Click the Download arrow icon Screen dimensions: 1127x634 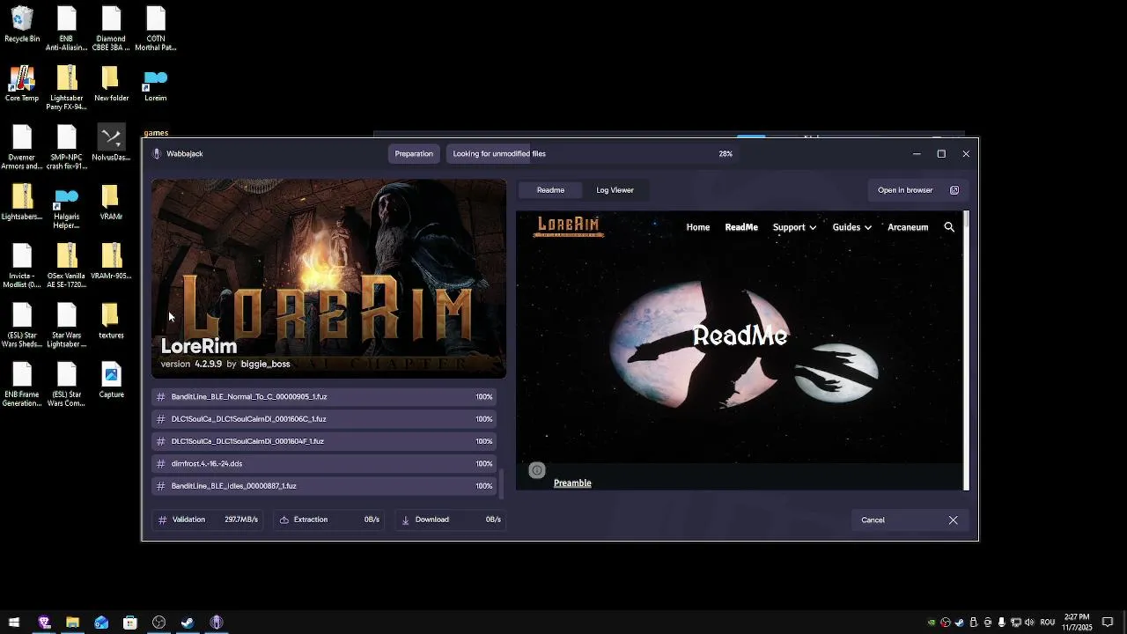click(x=405, y=520)
